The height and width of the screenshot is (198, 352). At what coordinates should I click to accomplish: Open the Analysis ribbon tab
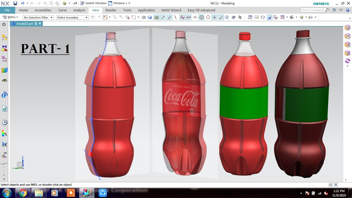pyautogui.click(x=79, y=10)
